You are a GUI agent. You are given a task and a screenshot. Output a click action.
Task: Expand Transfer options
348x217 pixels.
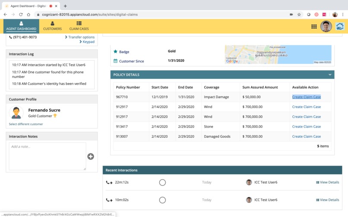click(x=80, y=37)
